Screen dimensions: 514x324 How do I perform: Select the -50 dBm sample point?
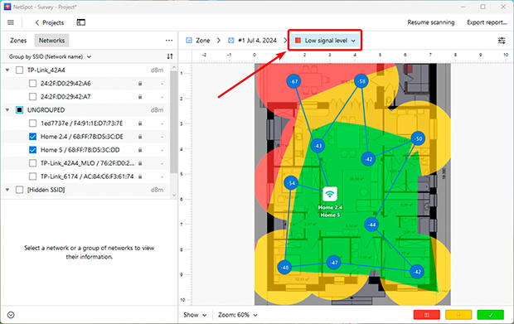point(418,138)
